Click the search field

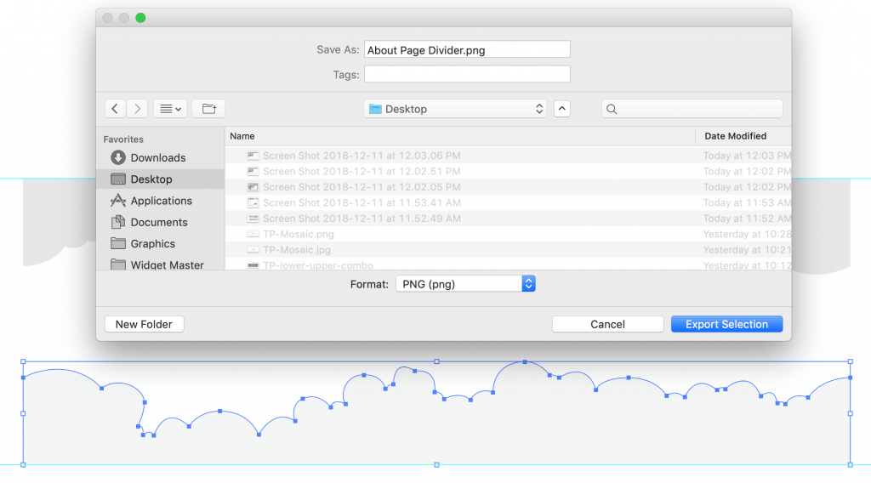click(692, 109)
